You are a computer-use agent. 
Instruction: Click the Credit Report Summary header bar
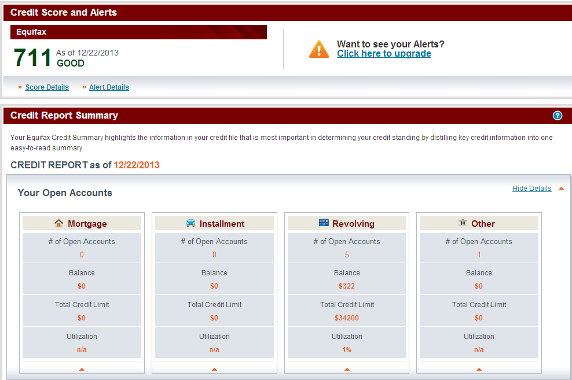(x=278, y=116)
